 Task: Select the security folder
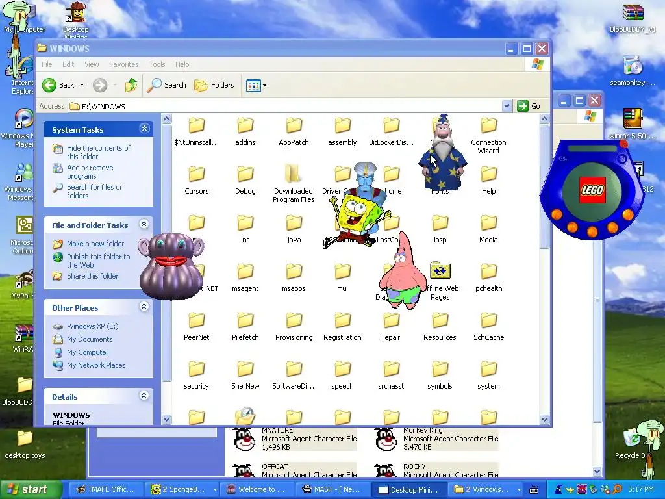(x=196, y=376)
